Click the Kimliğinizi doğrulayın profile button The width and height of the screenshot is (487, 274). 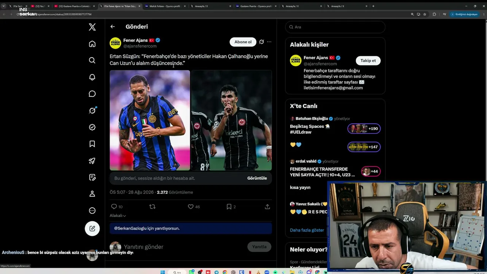[x=464, y=14]
